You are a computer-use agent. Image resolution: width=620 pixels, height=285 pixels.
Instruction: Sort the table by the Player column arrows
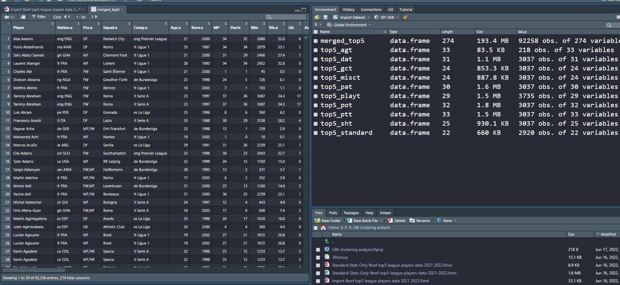tap(52, 23)
